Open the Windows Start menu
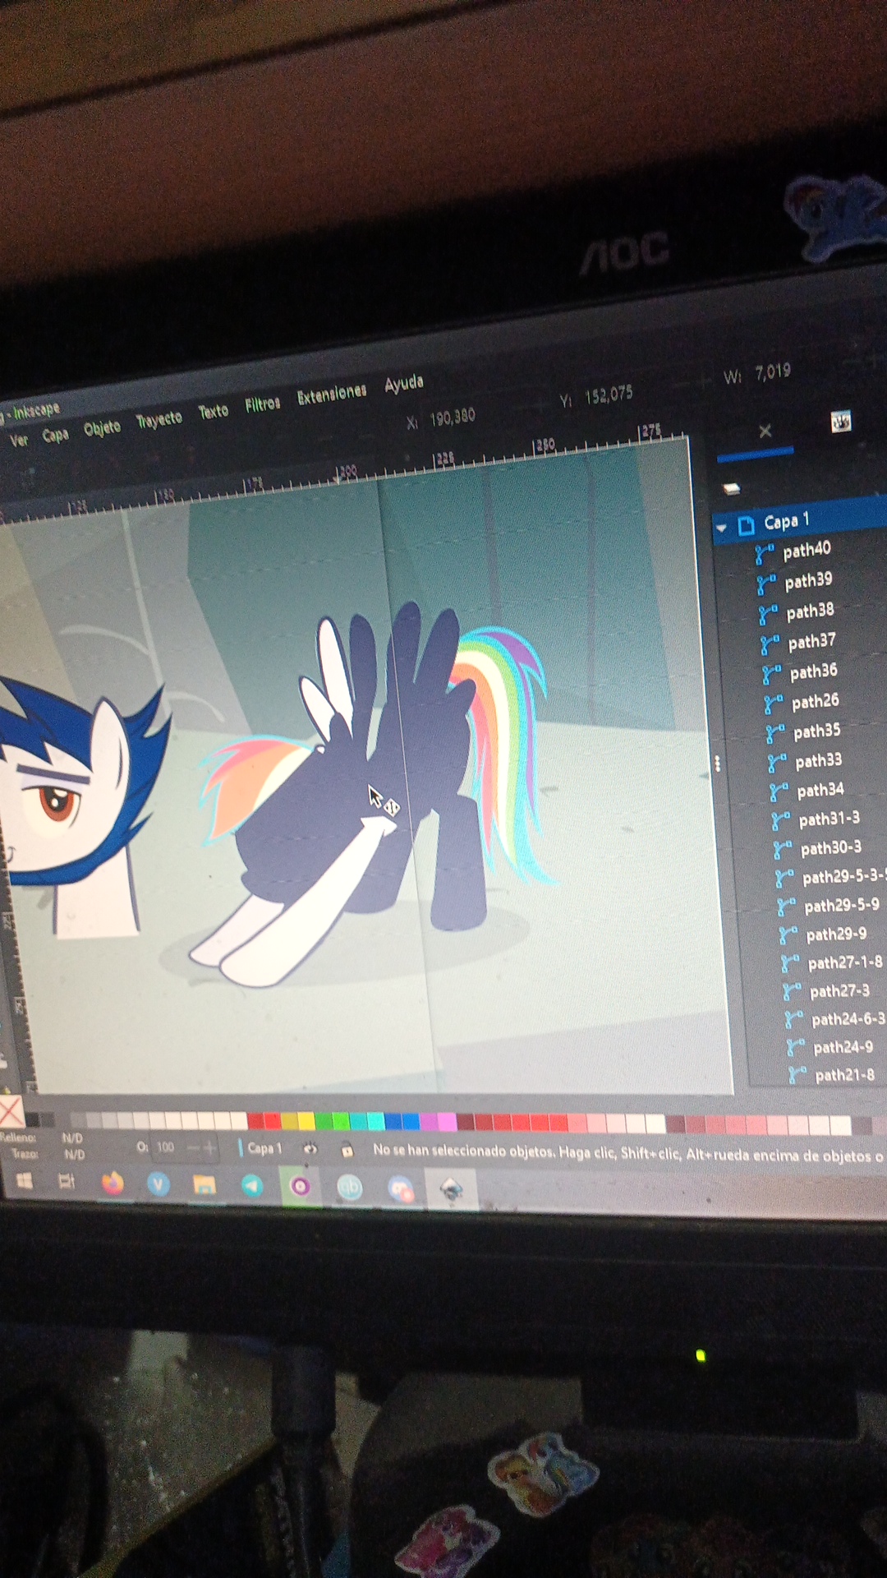The width and height of the screenshot is (887, 1578). tap(24, 1181)
